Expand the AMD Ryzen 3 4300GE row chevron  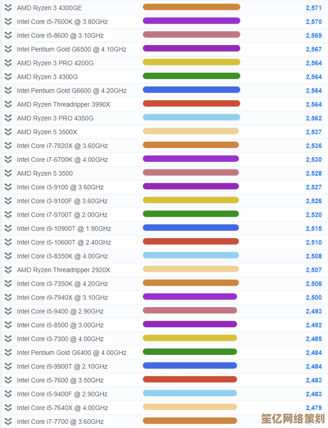[8, 8]
